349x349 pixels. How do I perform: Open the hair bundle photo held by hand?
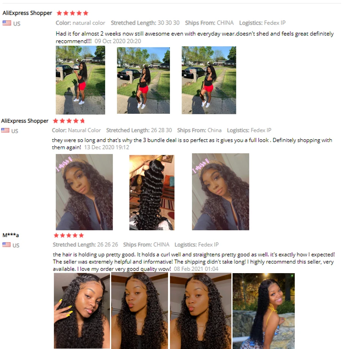pos(152,193)
